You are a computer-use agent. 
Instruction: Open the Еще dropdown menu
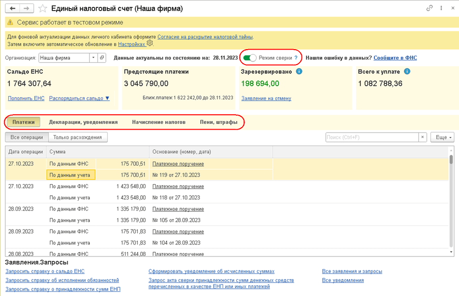tap(442, 137)
